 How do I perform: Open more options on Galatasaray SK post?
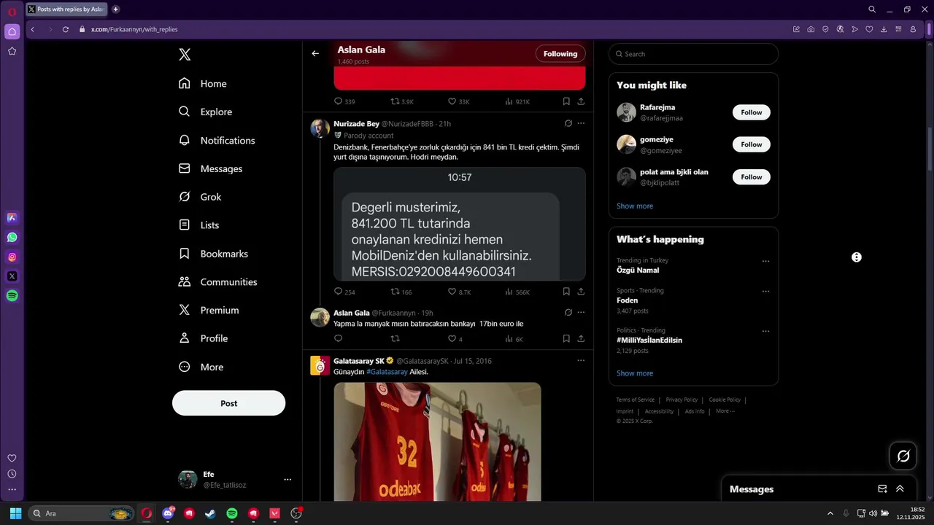581,360
